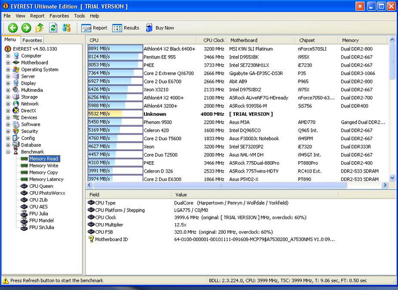
Task: Click the 8891 MB/s result bar
Action: (x=115, y=49)
